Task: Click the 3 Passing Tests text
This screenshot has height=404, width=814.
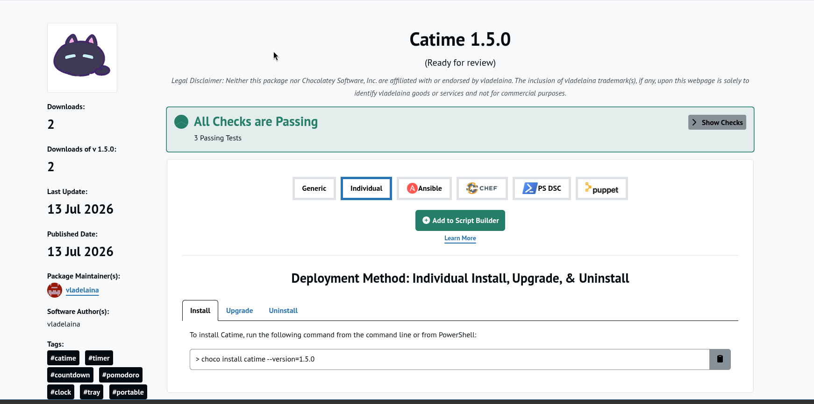Action: [218, 138]
